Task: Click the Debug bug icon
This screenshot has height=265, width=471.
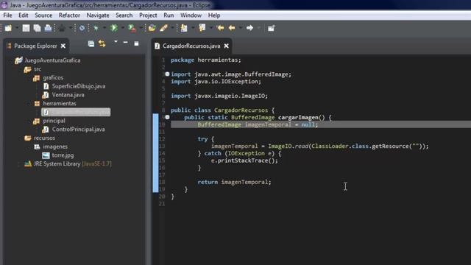Action: click(x=96, y=28)
